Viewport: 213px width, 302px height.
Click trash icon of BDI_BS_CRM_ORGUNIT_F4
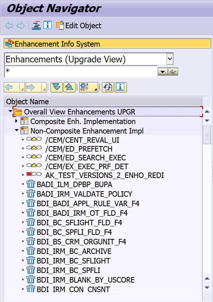(30, 241)
